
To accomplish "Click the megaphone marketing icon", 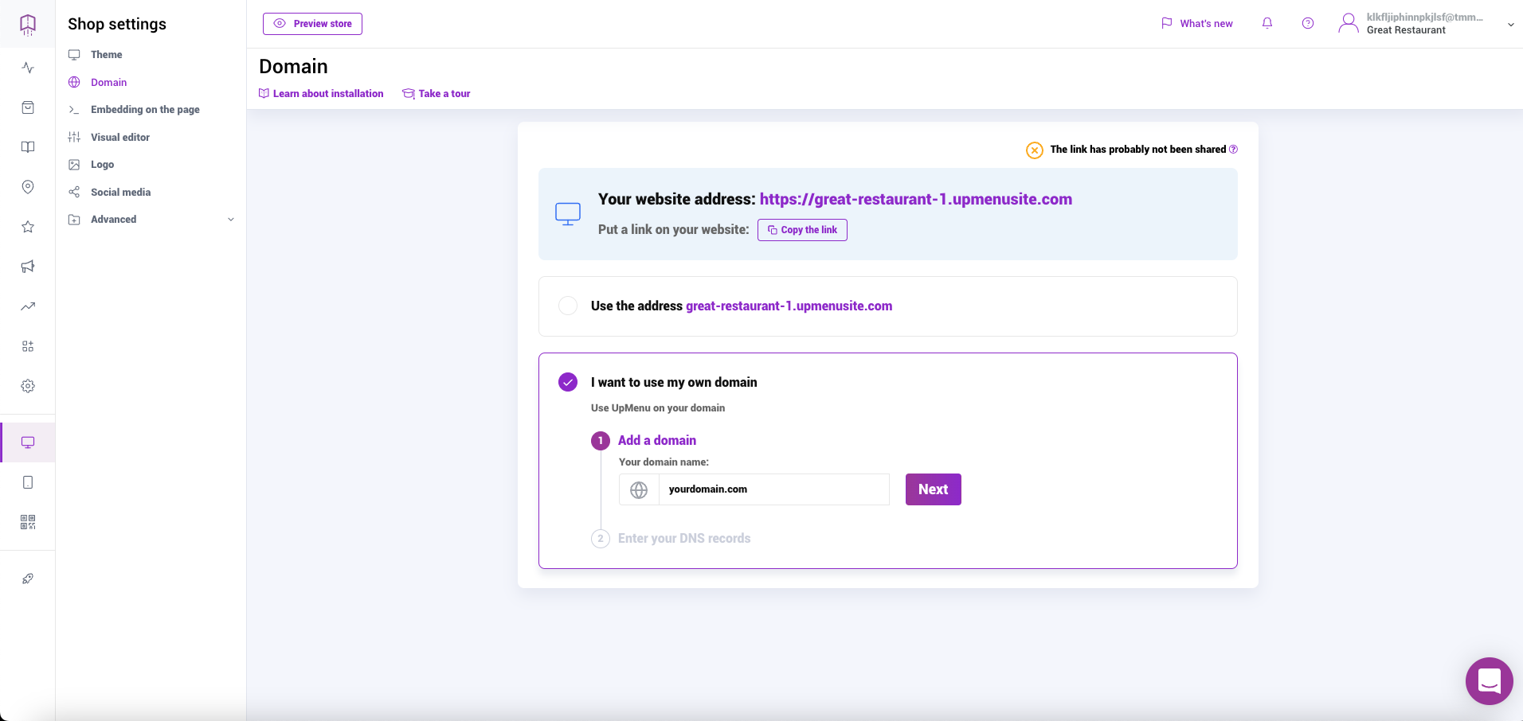I will tap(28, 267).
